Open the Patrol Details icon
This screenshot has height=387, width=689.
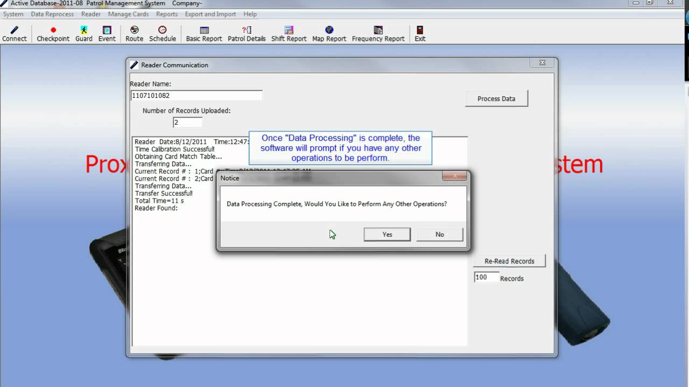tap(247, 34)
